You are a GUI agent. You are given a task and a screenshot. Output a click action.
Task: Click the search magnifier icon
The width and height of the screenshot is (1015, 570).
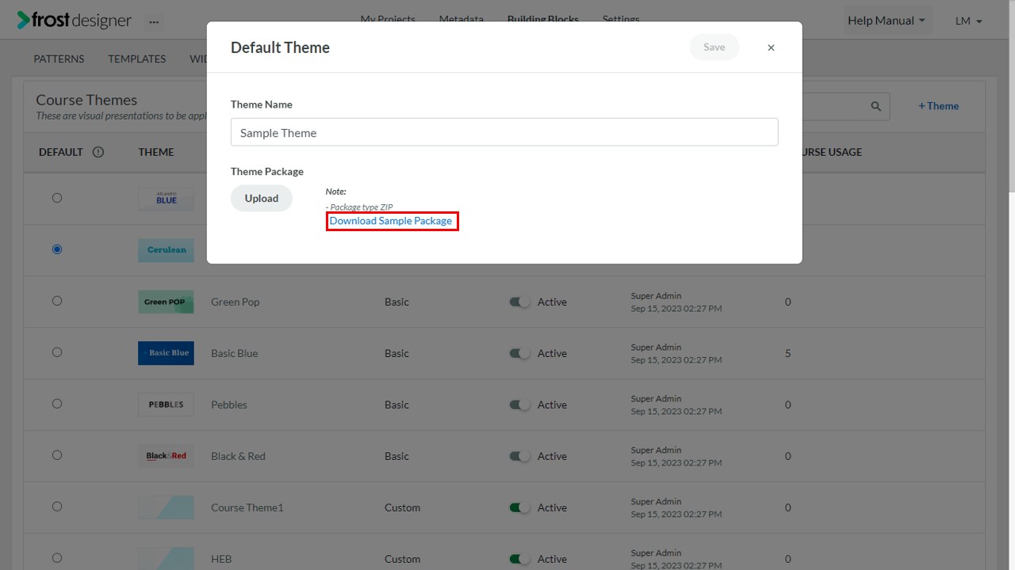876,106
